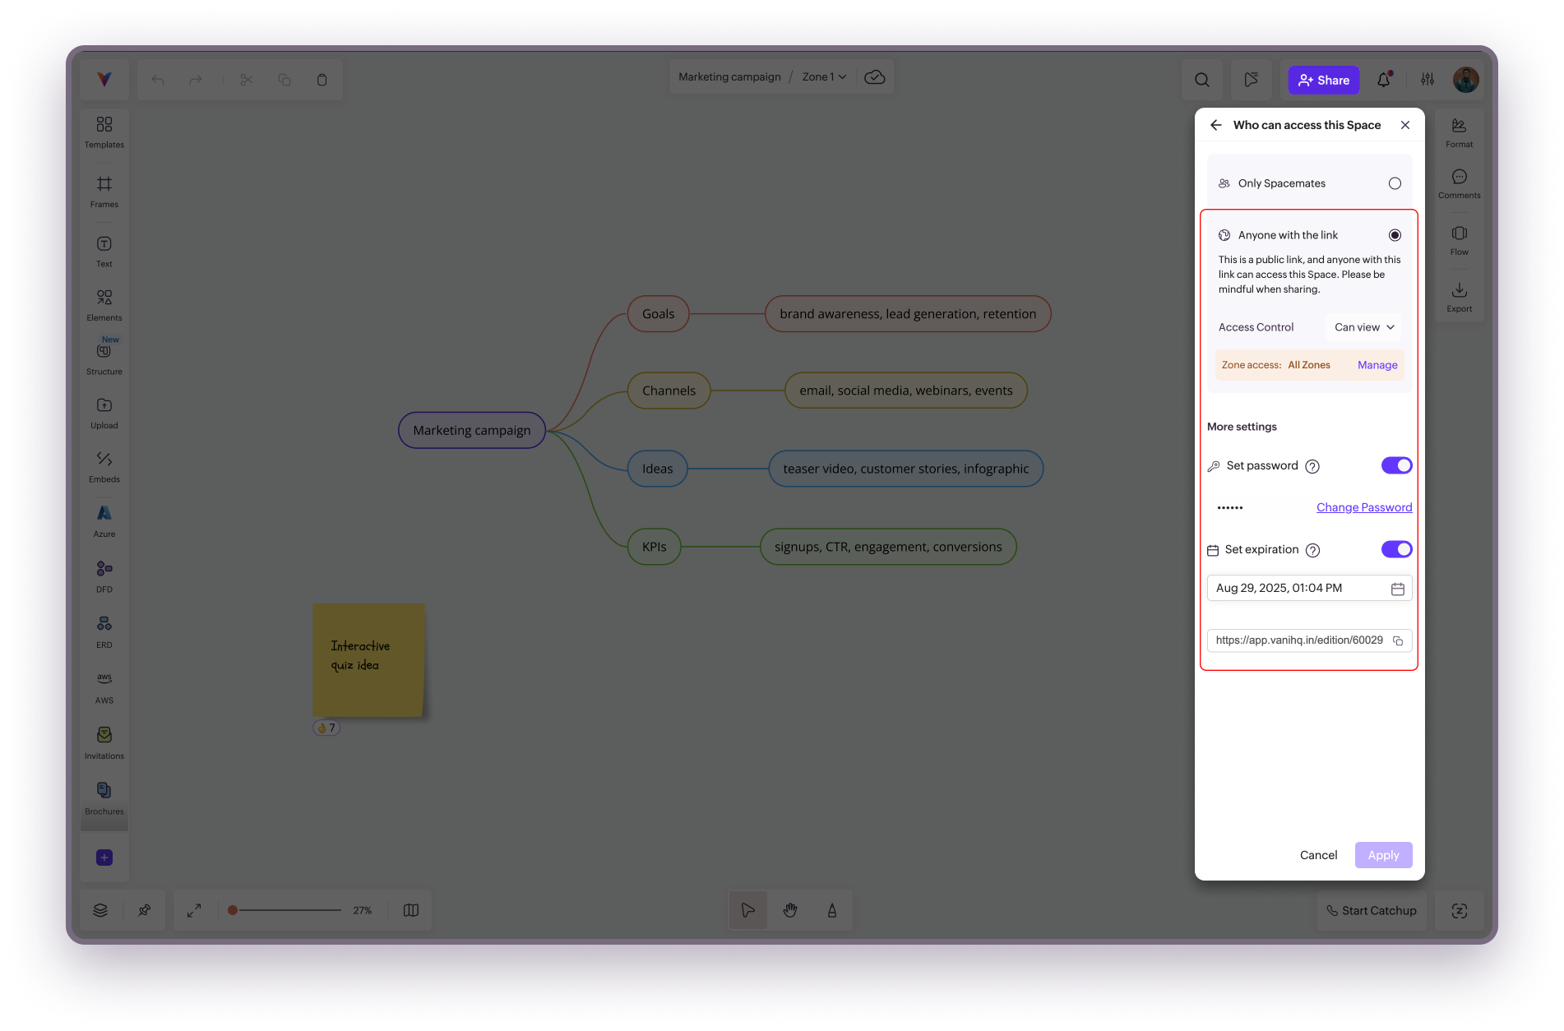Click the help icon next to Set password
This screenshot has height=1031, width=1564.
pos(1312,466)
